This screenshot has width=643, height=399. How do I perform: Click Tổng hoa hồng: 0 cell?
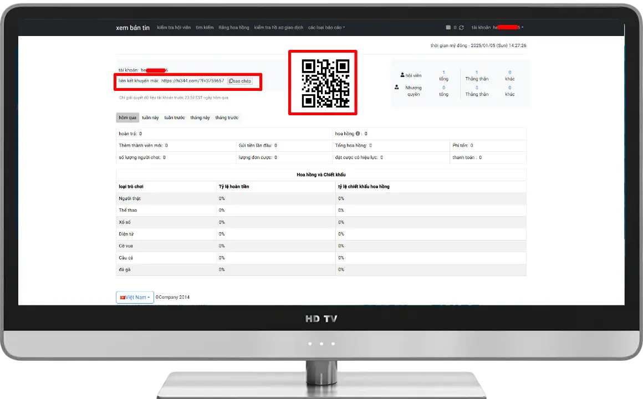(391, 146)
